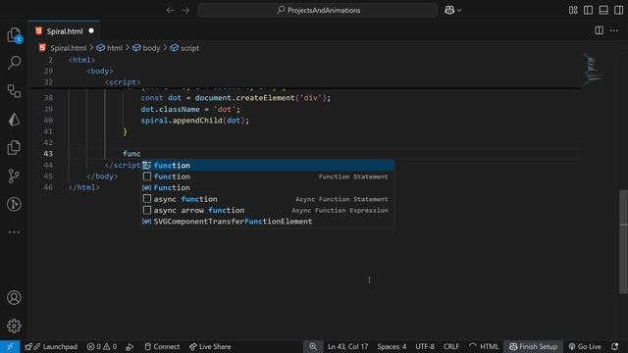
Task: Click Finish Setup in the status bar
Action: [x=533, y=346]
